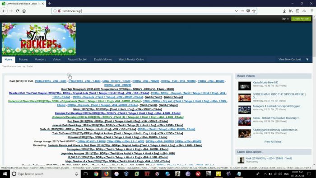Open Google Chrome from the taskbar
316x178 pixels.
tap(96, 174)
